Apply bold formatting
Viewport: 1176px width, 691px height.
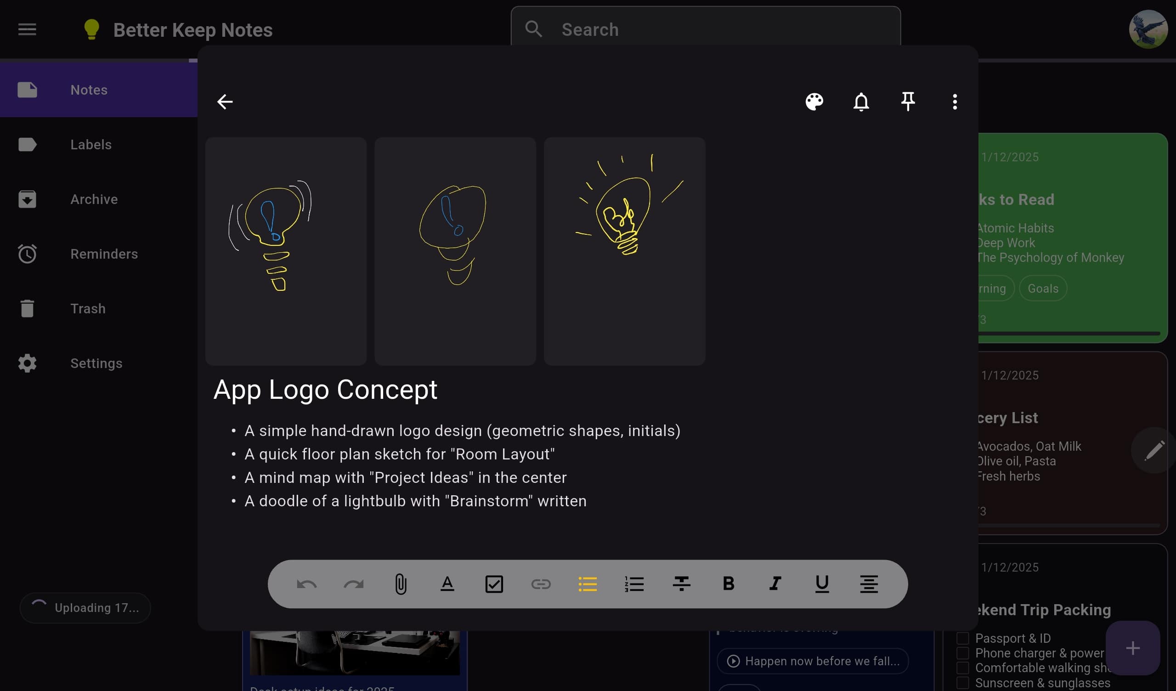pyautogui.click(x=728, y=584)
